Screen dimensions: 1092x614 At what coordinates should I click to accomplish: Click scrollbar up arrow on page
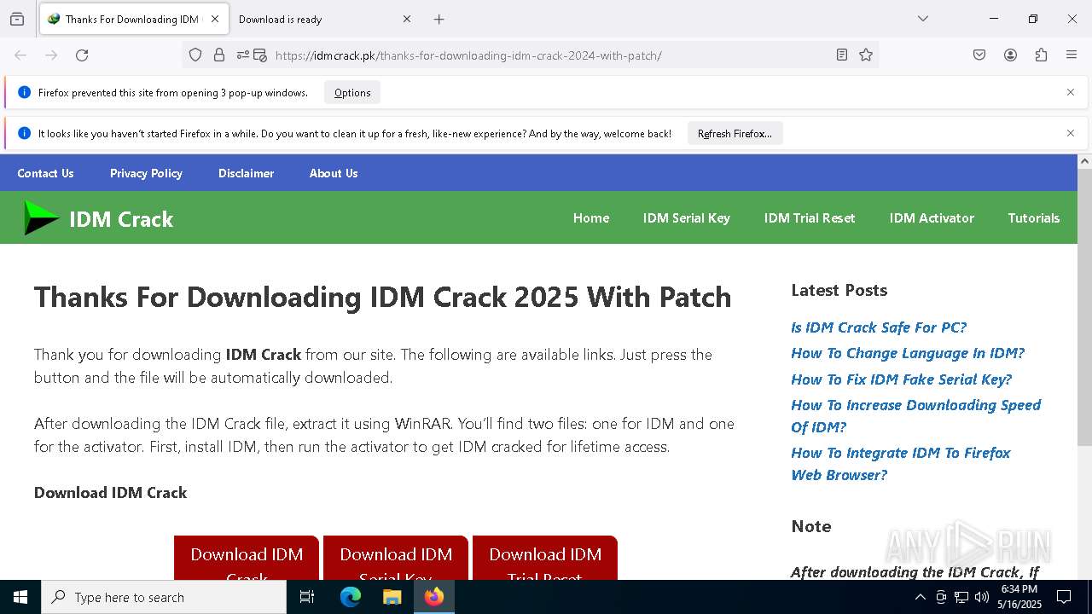click(1084, 161)
